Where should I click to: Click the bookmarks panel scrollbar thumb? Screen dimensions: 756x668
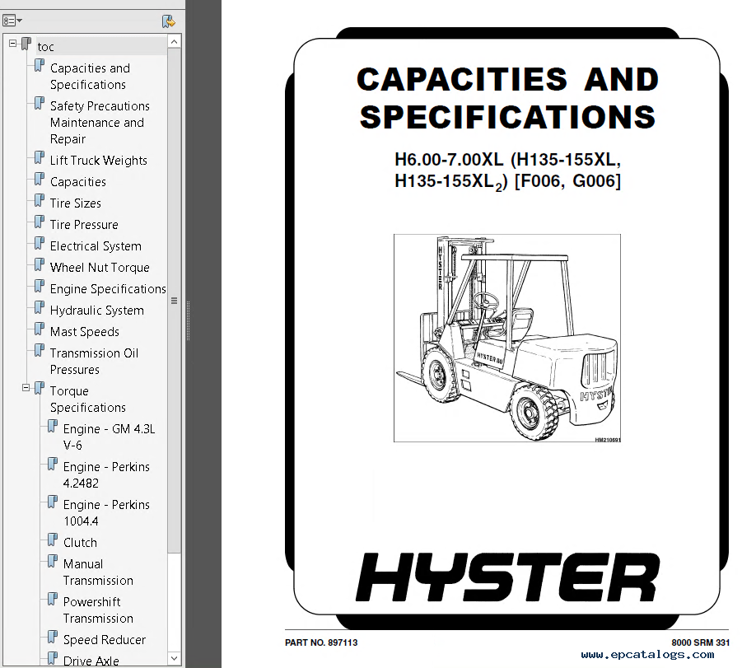pyautogui.click(x=174, y=301)
